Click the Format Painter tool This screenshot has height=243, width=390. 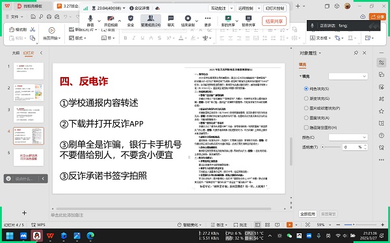click(x=18, y=30)
